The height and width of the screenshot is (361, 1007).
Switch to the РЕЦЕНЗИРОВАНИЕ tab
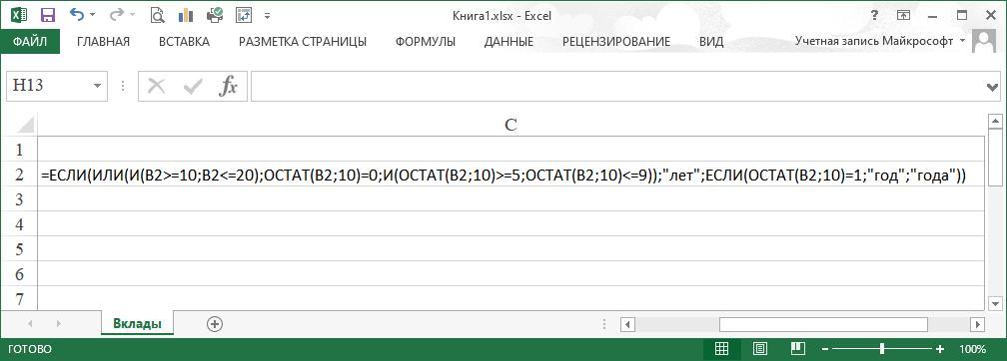pos(616,42)
